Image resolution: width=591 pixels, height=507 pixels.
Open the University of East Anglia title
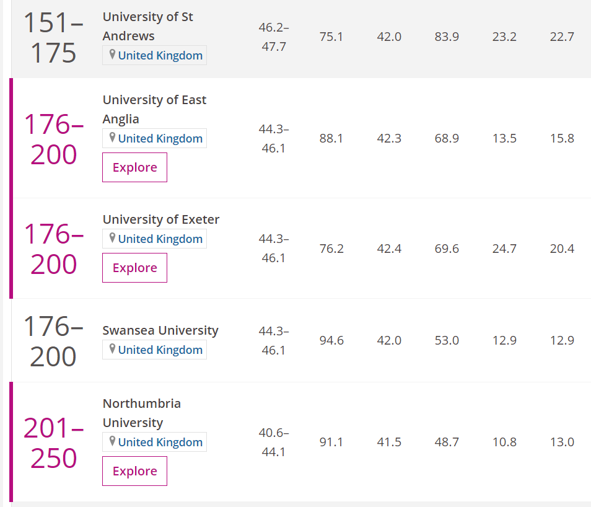click(154, 110)
